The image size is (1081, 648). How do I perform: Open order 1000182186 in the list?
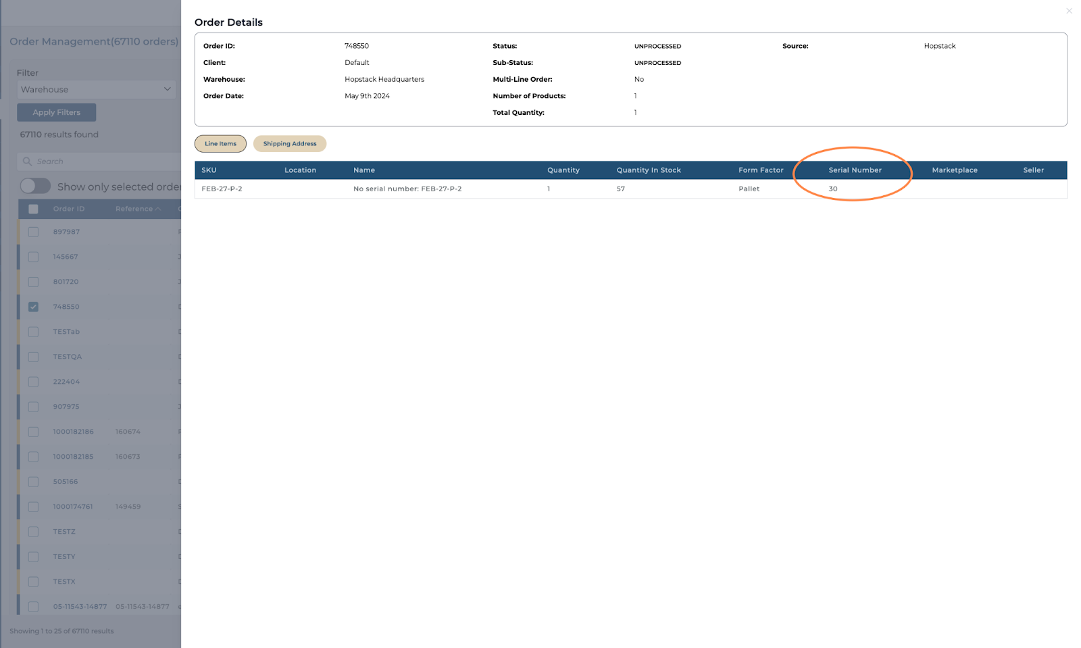(73, 432)
